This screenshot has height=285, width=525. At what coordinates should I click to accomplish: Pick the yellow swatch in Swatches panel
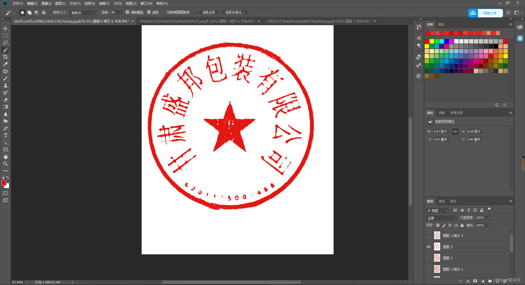coord(432,41)
